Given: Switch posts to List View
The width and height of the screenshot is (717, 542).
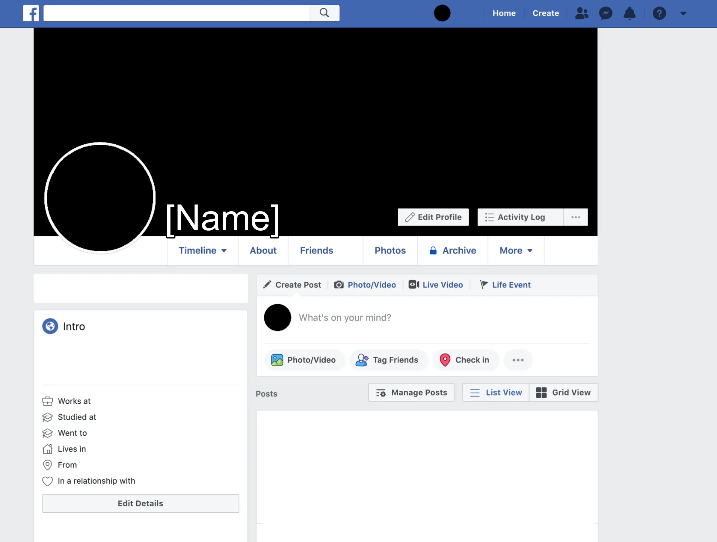Looking at the screenshot, I should click(x=495, y=392).
